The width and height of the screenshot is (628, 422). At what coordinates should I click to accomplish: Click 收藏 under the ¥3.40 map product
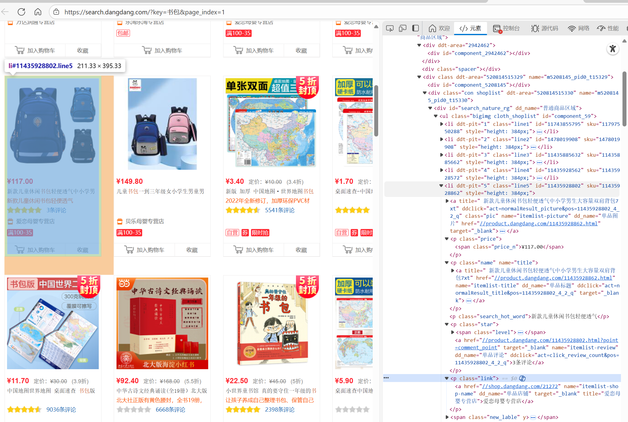[301, 250]
